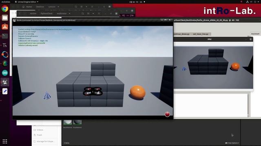Image resolution: width=261 pixels, height=146 pixels.
Task: Open View Options dropdown in content browser
Action: click(x=232, y=143)
